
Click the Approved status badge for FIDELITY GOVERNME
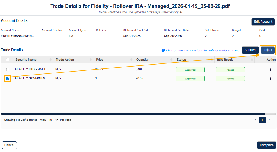[190, 79]
